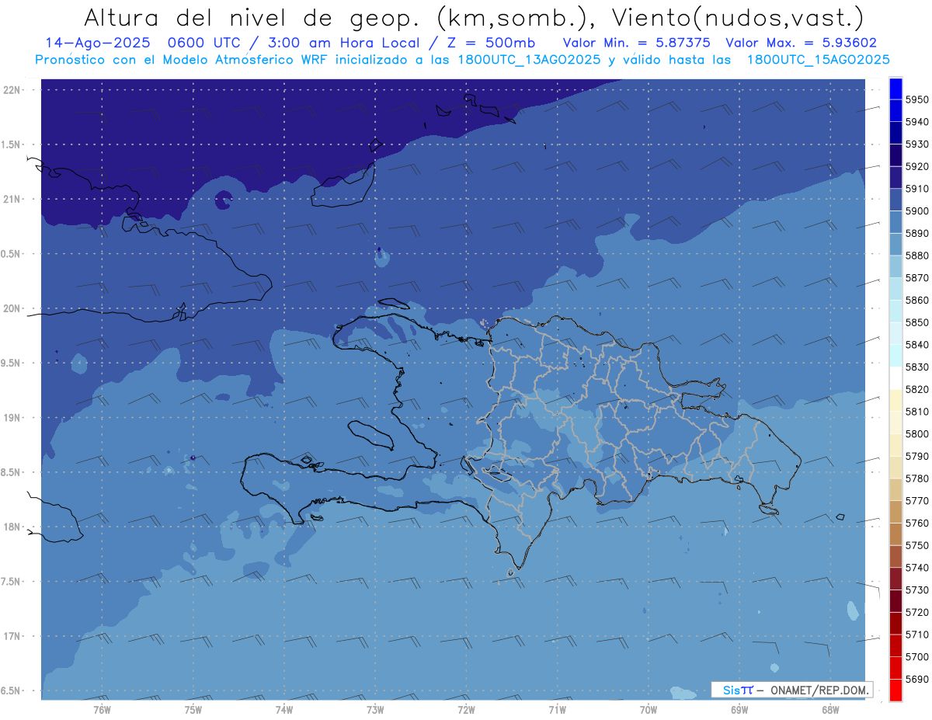Click legend value 5840

916,345
